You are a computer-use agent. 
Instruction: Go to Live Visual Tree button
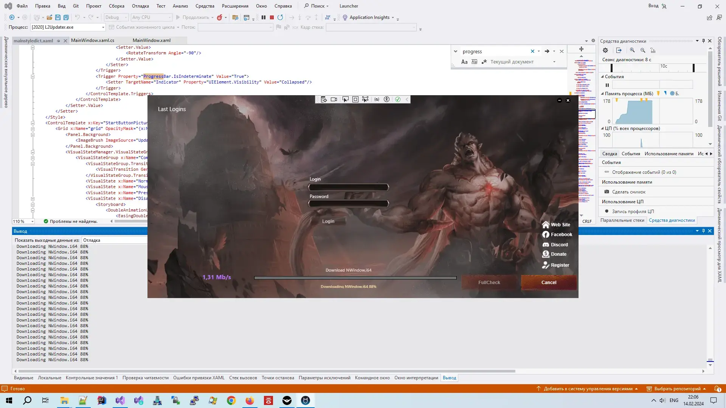(x=324, y=99)
